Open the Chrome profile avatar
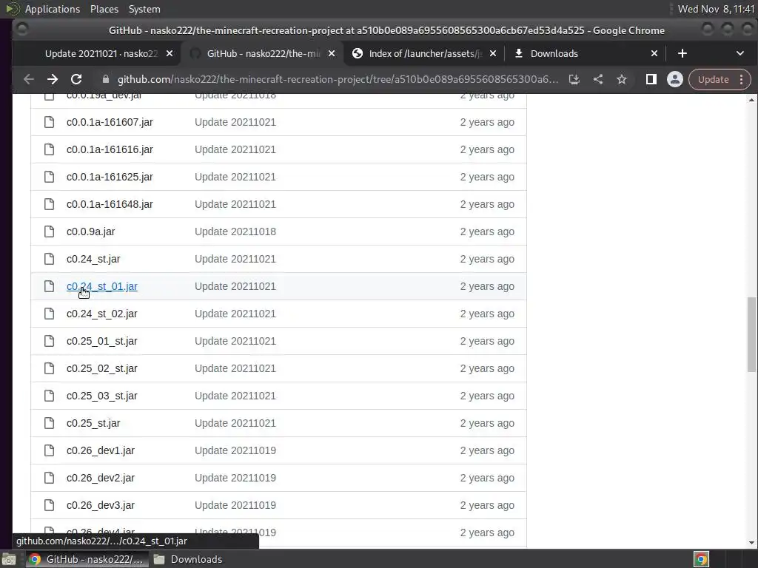 click(675, 79)
